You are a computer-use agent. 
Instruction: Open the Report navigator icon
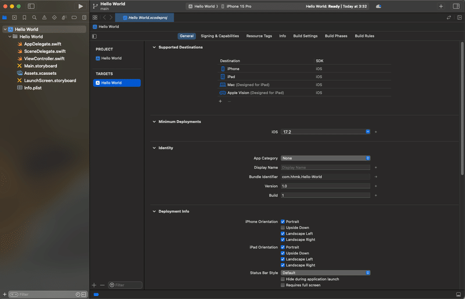click(x=84, y=17)
